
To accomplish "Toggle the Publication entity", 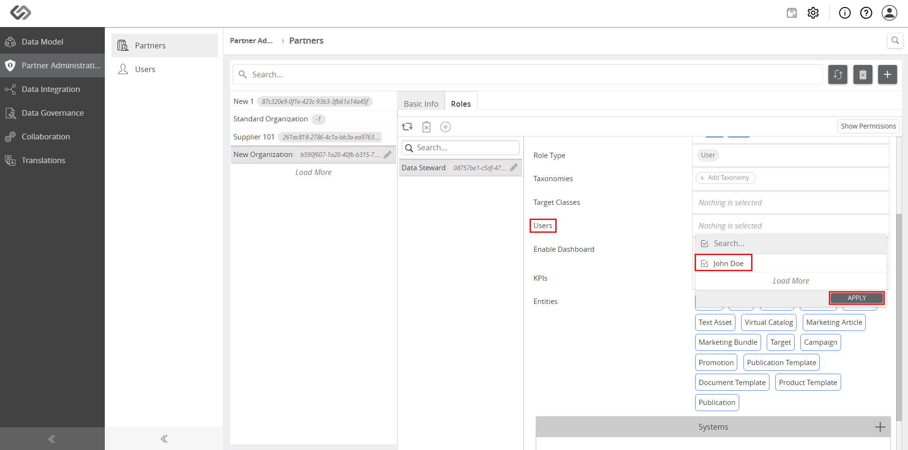I will (717, 403).
